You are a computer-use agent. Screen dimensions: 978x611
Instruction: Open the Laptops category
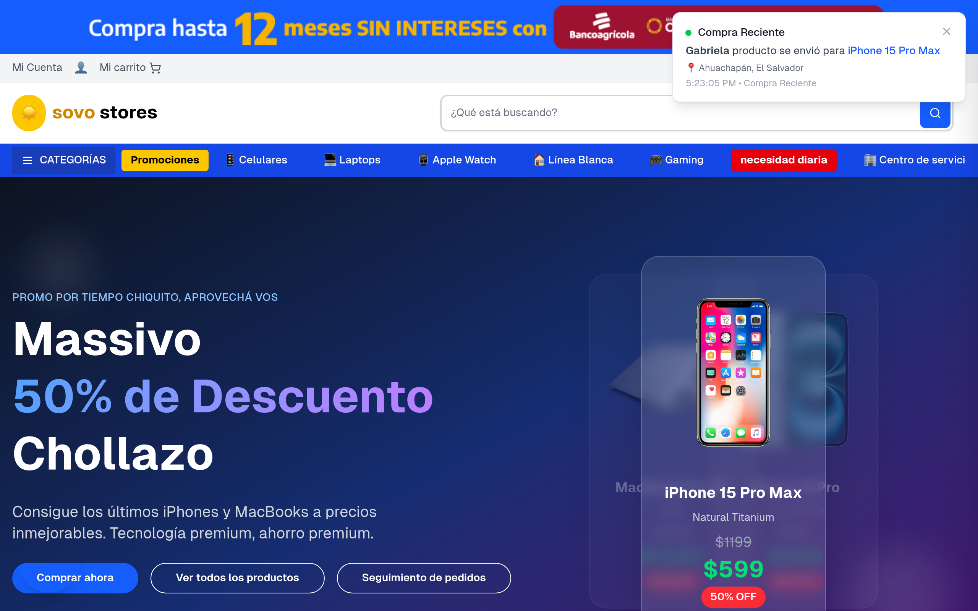(x=352, y=160)
